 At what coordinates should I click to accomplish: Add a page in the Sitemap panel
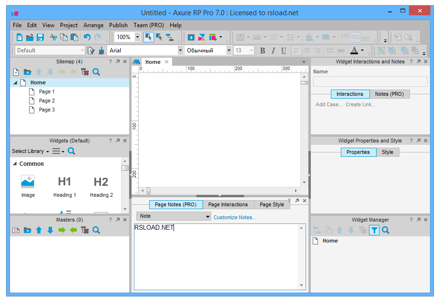click(16, 72)
